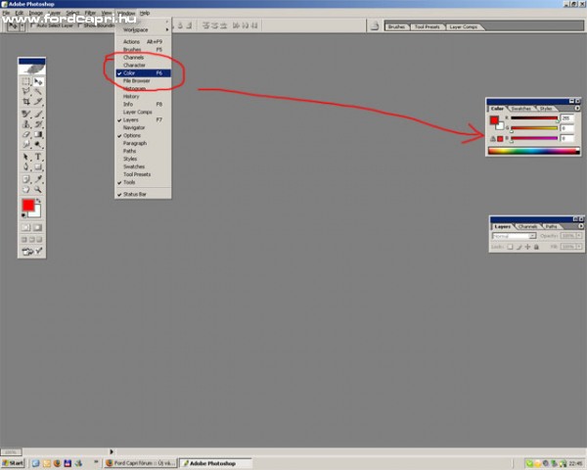
Task: Select the Eraser tool
Action: click(26, 134)
